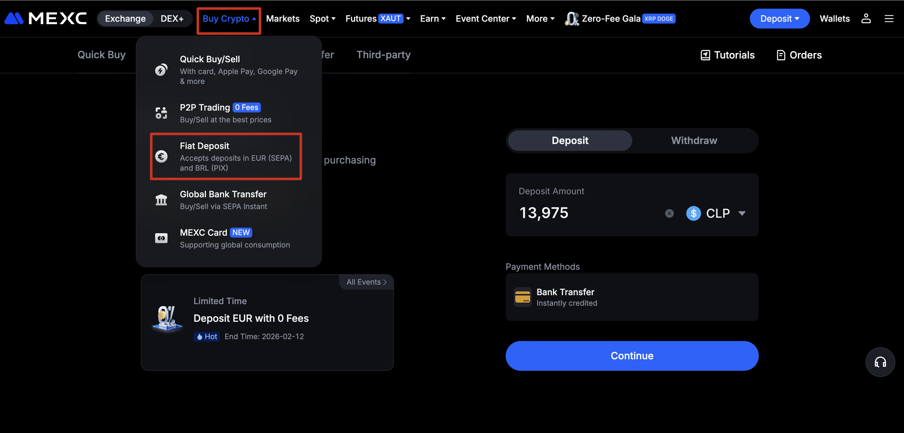Select the Deposit toggle option
This screenshot has height=433, width=904.
pyautogui.click(x=570, y=141)
